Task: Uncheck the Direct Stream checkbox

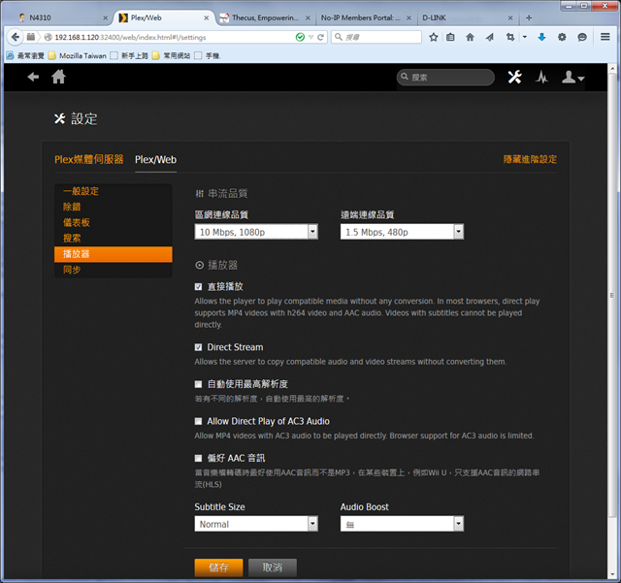Action: tap(198, 347)
